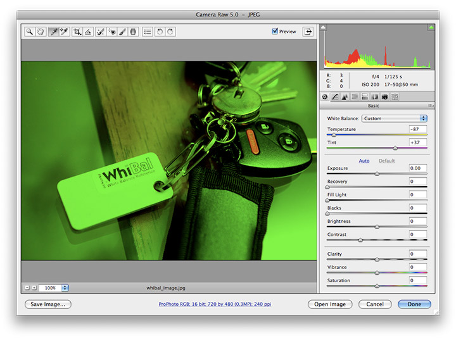
Task: Select the Spot Removal tool
Action: pos(101,32)
